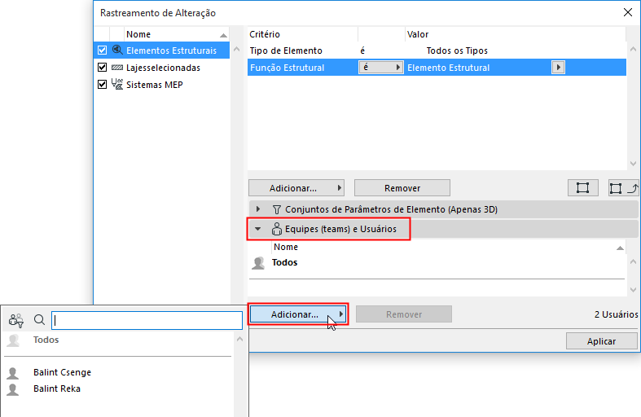Click the magnifier search icon in user popup
The width and height of the screenshot is (641, 417).
pos(39,320)
